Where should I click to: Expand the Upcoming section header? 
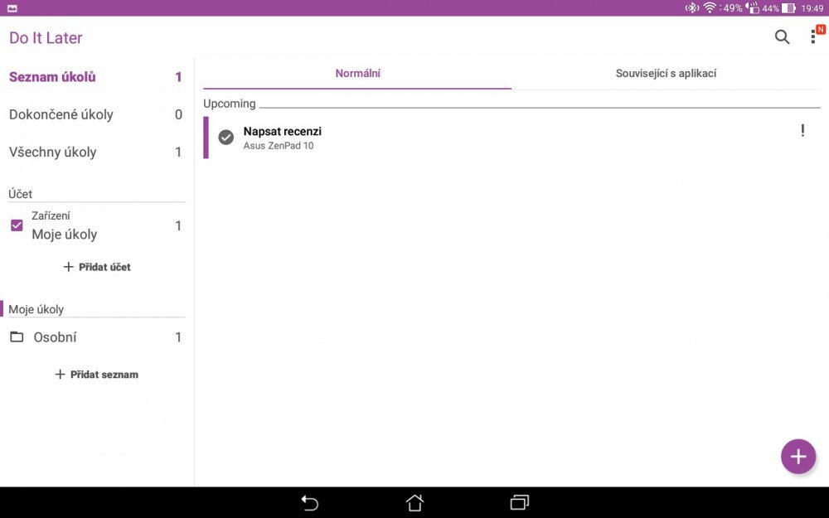coord(230,104)
